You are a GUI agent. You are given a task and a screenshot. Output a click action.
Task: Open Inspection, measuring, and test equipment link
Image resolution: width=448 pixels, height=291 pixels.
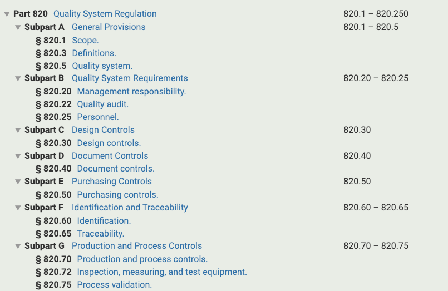tap(162, 272)
